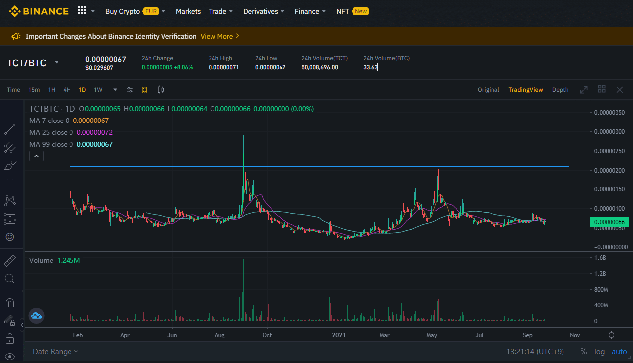Screen dimensions: 633x363
Task: Click Important Changes About Binance Identity Verification
Action: pos(111,36)
